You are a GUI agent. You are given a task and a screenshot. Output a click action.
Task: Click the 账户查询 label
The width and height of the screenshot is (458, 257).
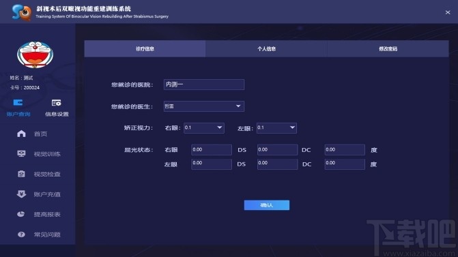(x=18, y=114)
